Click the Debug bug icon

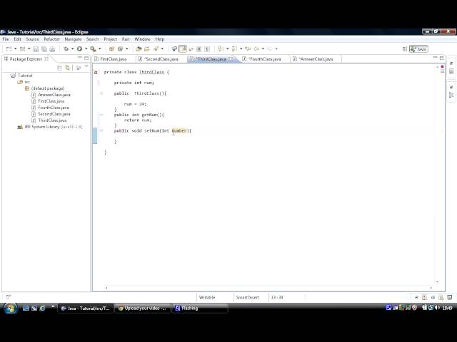pyautogui.click(x=66, y=49)
